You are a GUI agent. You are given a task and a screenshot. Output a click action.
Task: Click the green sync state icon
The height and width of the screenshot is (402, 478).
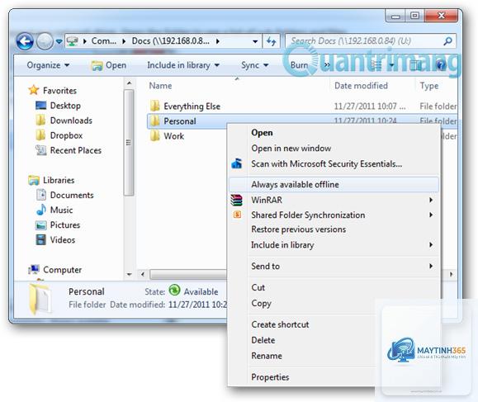coord(174,290)
